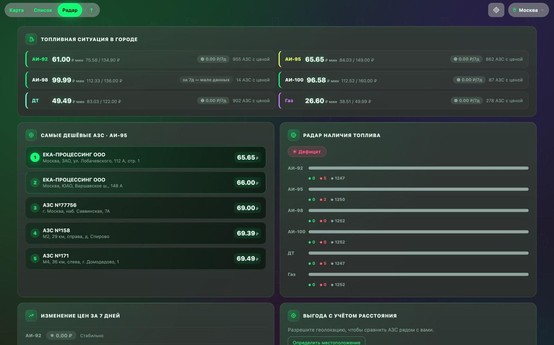Viewport: 554px width, 345px height.
Task: Open station at Варшавское ш., 148 А
Action: tap(146, 183)
